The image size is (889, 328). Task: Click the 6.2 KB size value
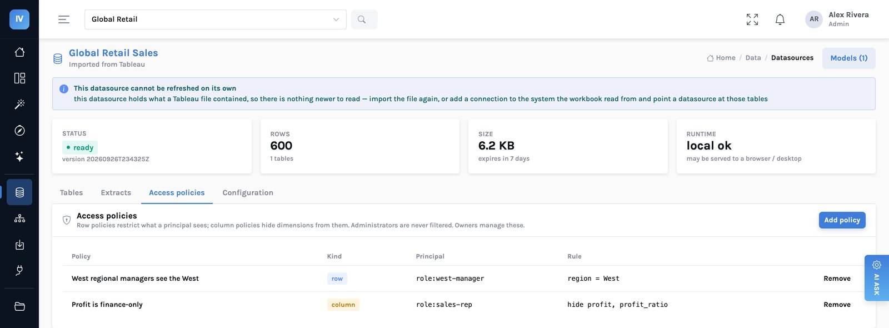(496, 146)
